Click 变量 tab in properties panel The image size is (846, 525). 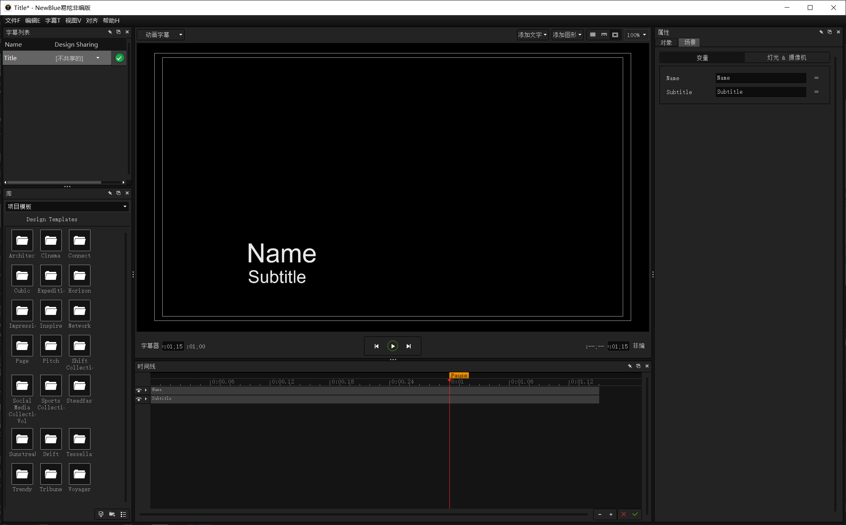pyautogui.click(x=703, y=57)
